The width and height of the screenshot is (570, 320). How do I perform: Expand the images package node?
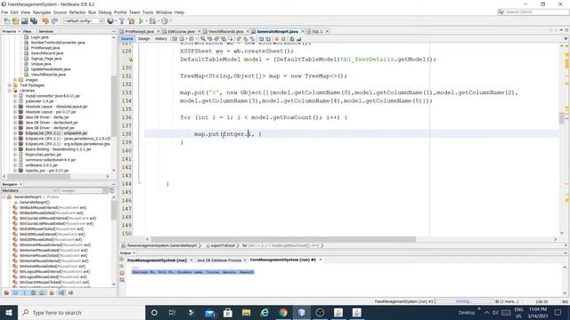click(15, 80)
